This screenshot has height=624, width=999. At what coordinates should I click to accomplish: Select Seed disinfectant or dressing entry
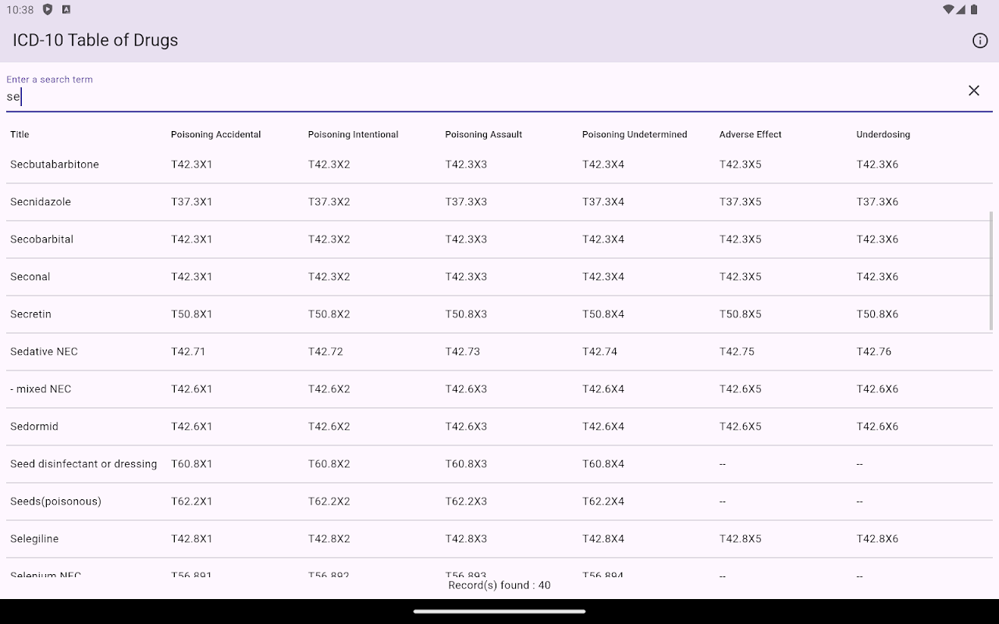tap(84, 464)
